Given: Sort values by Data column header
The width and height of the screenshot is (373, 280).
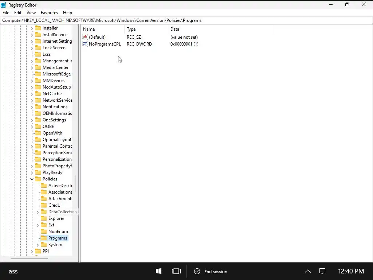Looking at the screenshot, I should pos(220,29).
